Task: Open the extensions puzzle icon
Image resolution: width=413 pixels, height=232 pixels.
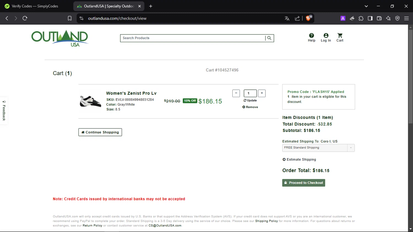Action: point(361,18)
